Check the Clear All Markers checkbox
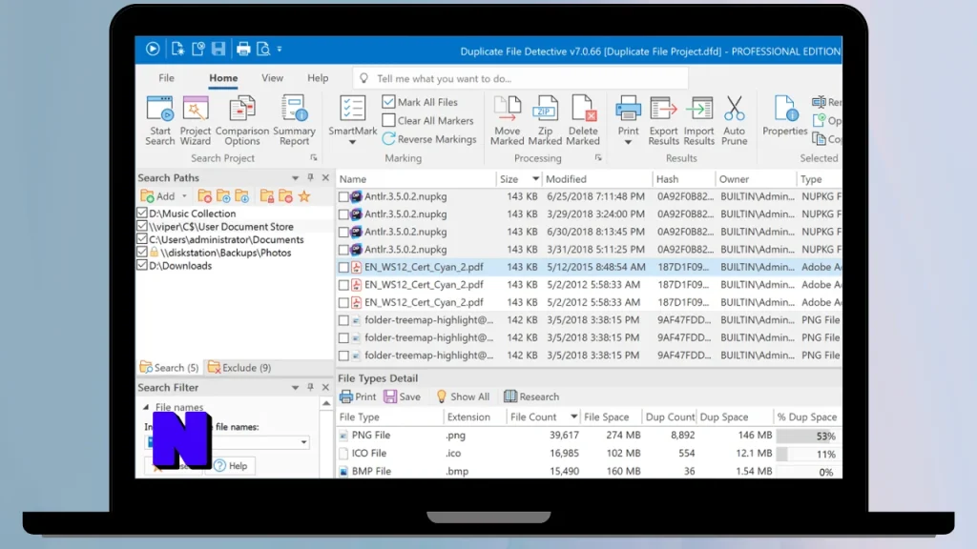The height and width of the screenshot is (549, 977). click(x=389, y=120)
